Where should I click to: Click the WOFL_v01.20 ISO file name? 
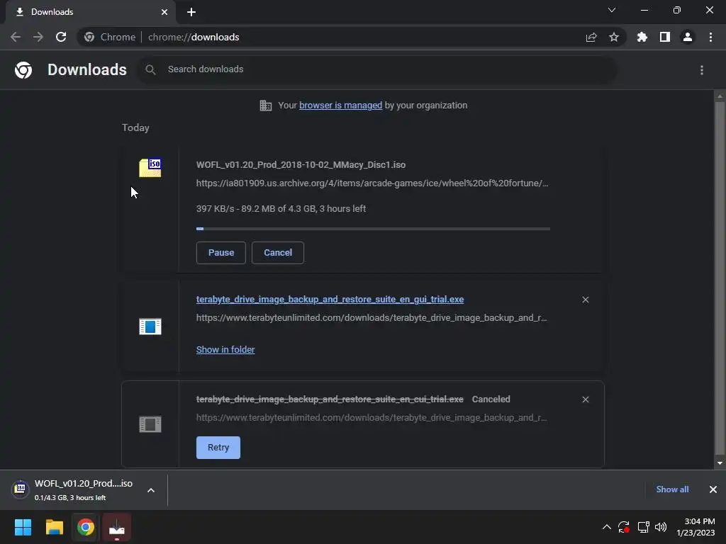click(x=301, y=165)
